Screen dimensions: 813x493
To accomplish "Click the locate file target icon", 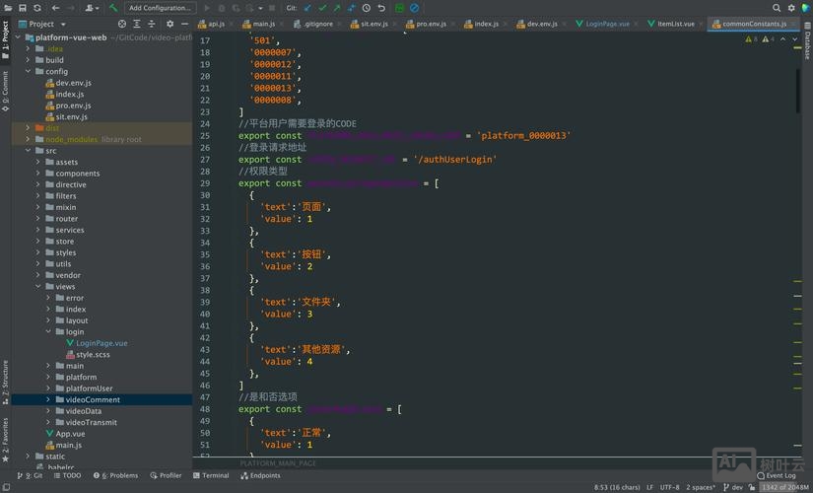I will 122,24.
